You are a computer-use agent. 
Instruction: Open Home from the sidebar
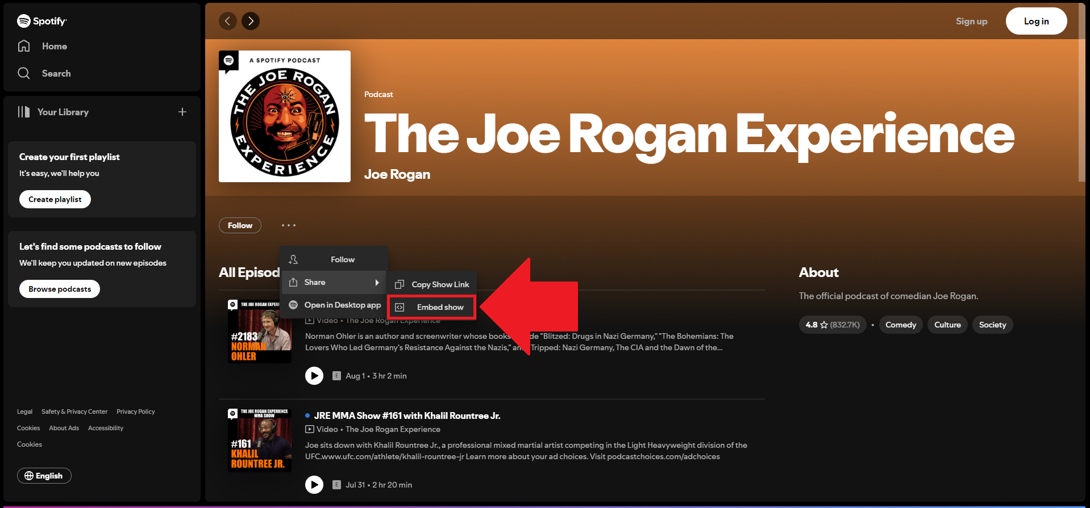[x=43, y=46]
